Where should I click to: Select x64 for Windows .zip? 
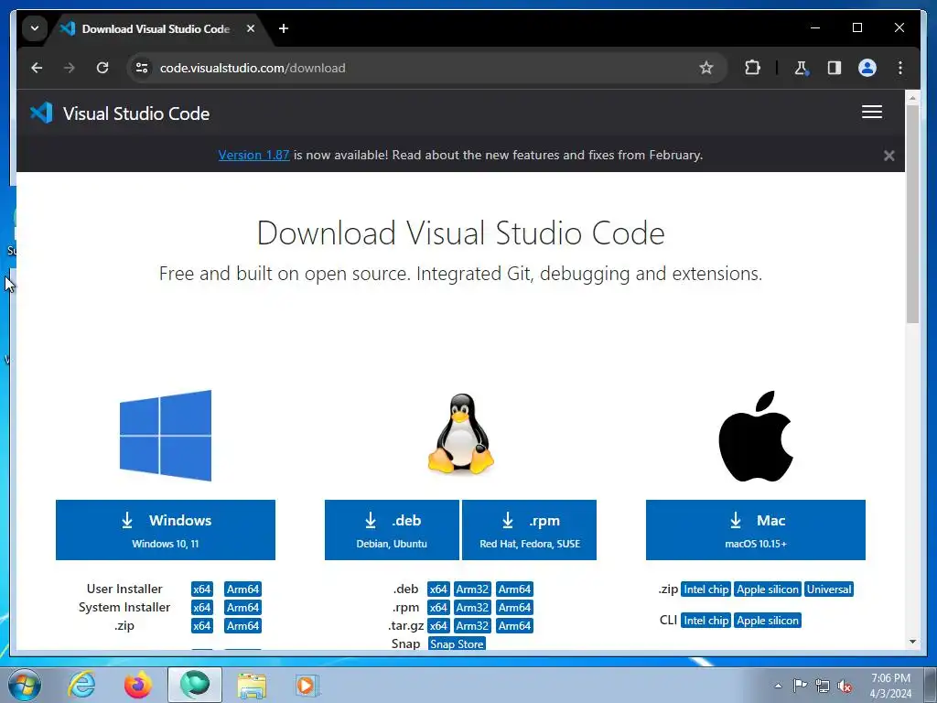(x=202, y=626)
